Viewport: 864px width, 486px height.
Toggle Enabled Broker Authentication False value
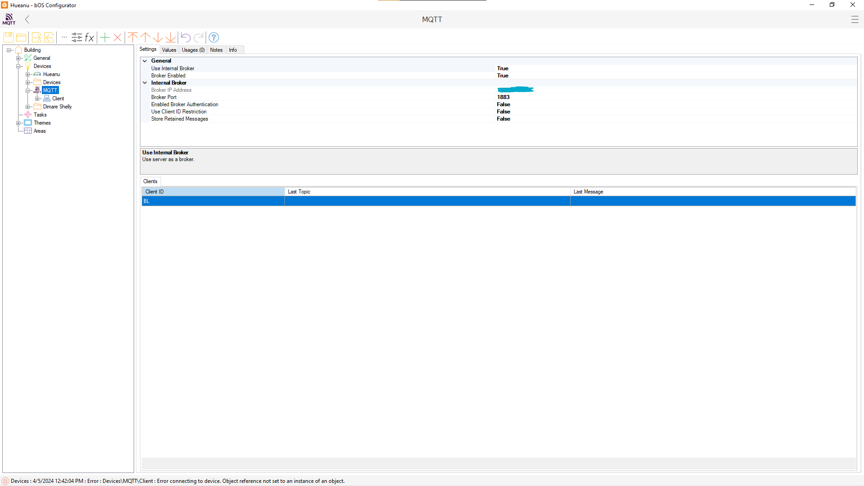504,104
